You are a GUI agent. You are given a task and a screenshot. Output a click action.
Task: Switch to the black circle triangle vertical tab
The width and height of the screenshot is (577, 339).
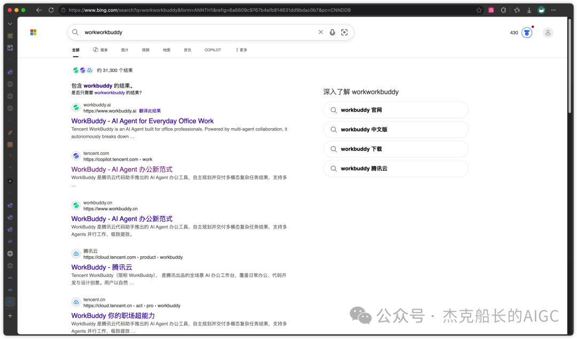point(10,181)
